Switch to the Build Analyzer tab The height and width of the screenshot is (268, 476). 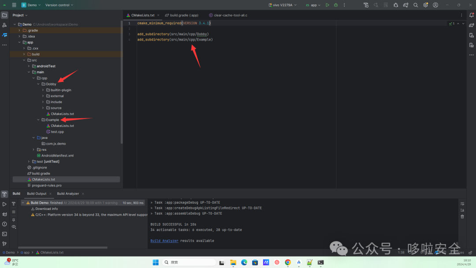[68, 193]
